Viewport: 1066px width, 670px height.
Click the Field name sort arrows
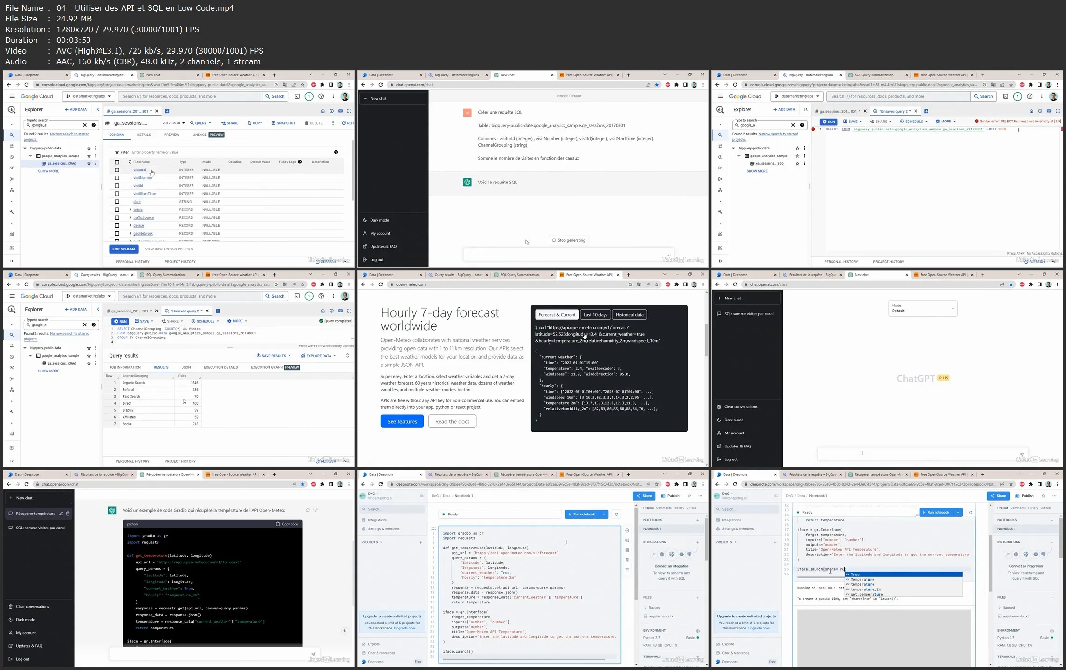(130, 162)
